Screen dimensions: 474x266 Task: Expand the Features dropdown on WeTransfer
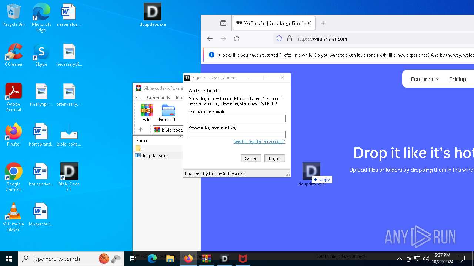point(425,79)
